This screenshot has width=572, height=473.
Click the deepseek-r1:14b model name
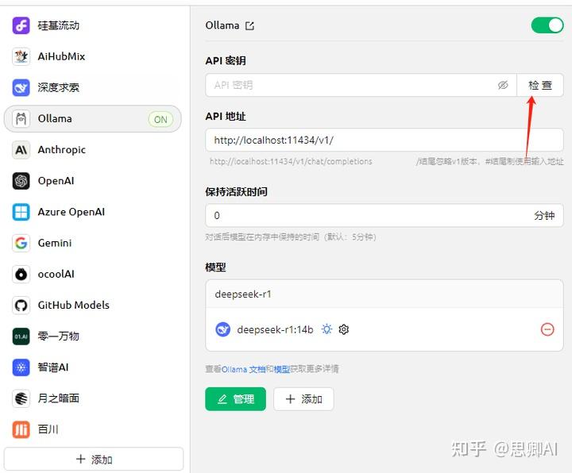click(x=275, y=330)
